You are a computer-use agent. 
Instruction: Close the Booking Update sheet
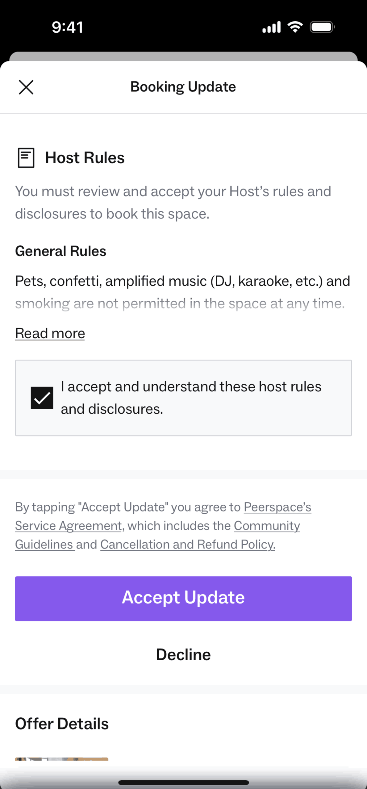[26, 87]
